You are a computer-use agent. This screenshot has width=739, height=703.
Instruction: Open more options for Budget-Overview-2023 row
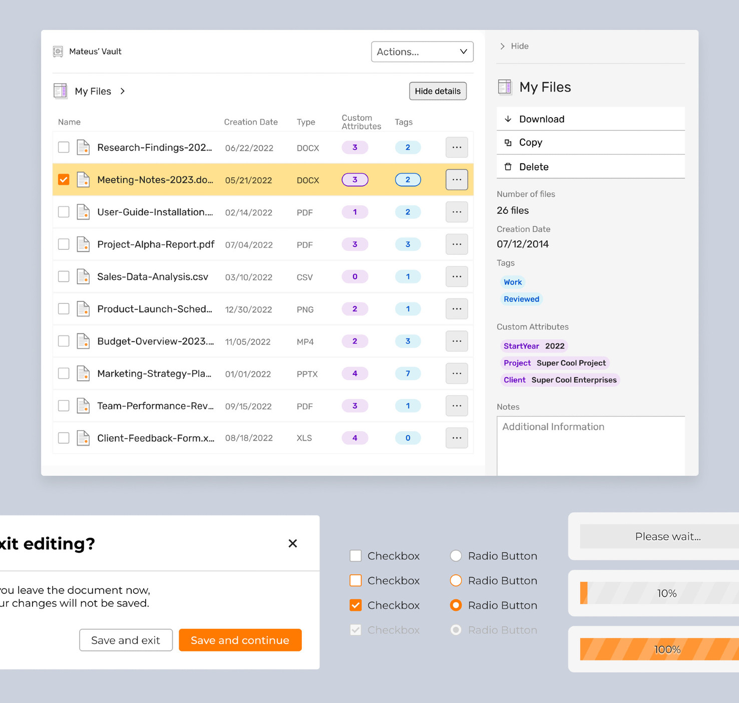click(x=457, y=341)
